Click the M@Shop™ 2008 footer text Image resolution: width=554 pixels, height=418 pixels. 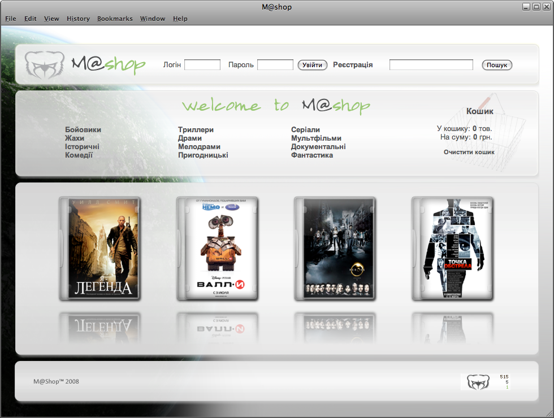click(x=56, y=381)
